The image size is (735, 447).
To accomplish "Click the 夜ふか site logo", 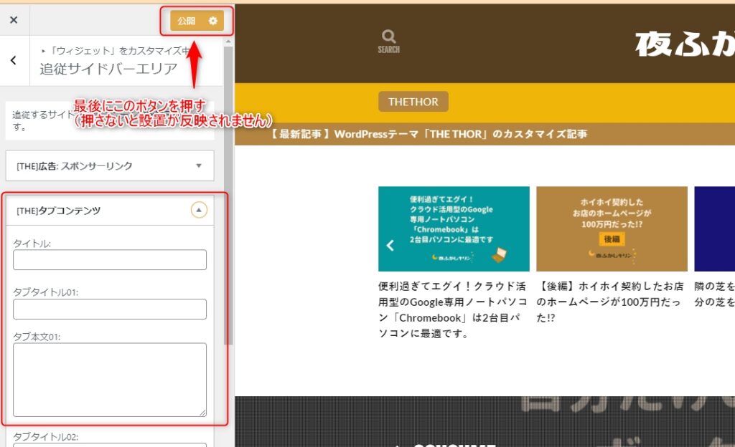I will coord(685,45).
